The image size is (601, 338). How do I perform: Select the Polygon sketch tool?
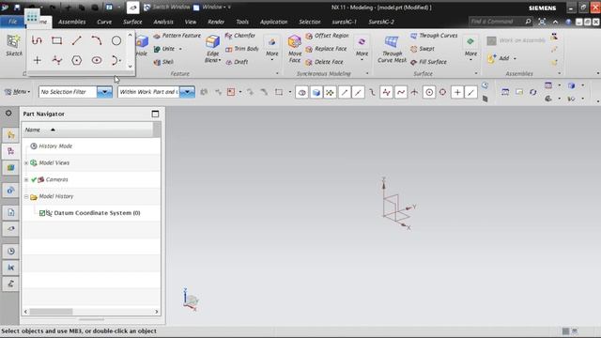[77, 60]
